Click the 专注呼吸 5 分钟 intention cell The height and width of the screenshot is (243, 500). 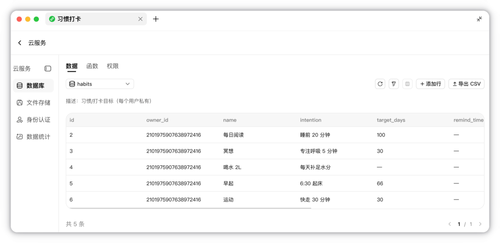(x=319, y=152)
